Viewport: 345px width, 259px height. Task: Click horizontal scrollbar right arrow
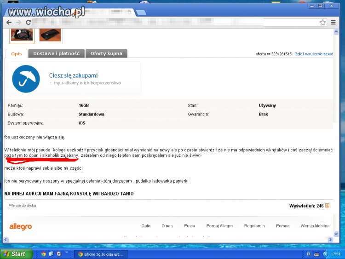pos(330,240)
